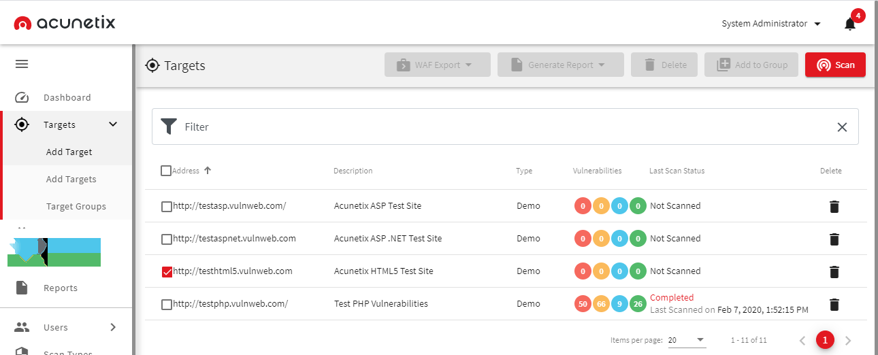Go to next page arrow

click(x=848, y=340)
